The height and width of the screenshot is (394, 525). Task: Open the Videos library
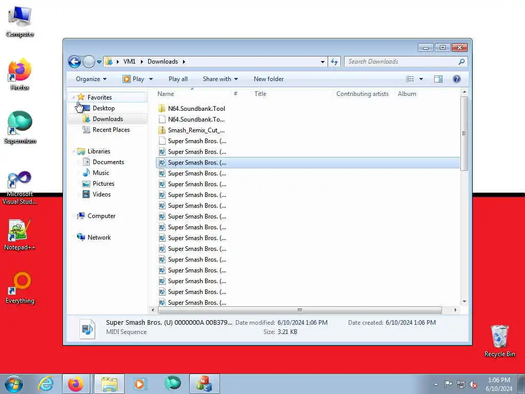[x=102, y=194]
